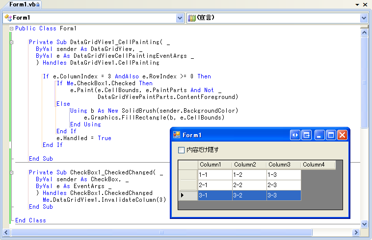Close the Form1 running window
Image resolution: width=372 pixels, height=240 pixels.
coord(343,135)
